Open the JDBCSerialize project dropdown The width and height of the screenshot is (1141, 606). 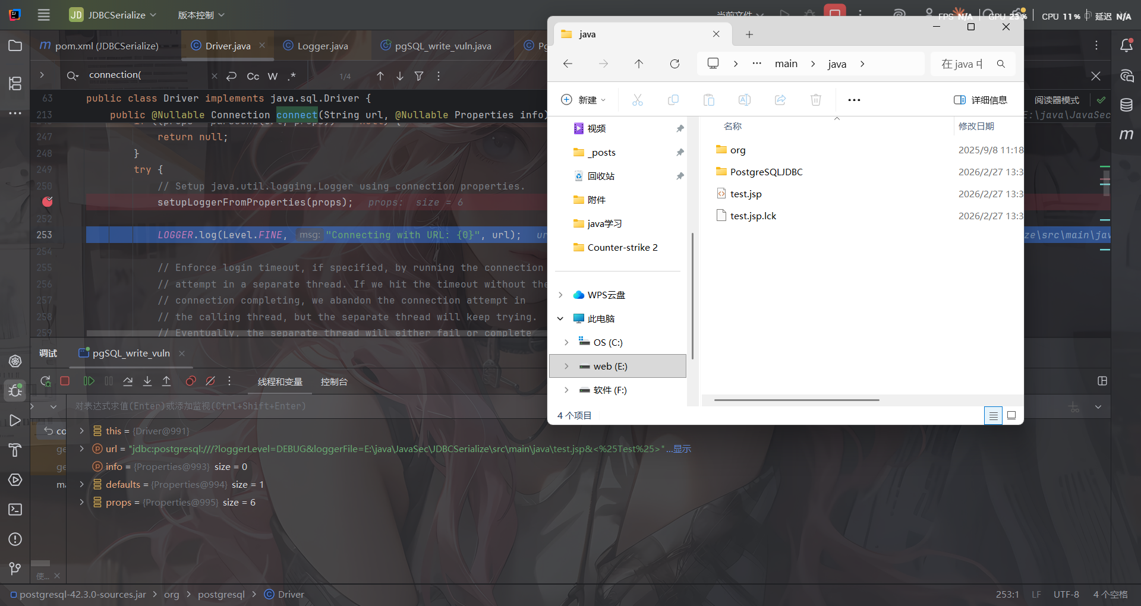[x=113, y=15]
